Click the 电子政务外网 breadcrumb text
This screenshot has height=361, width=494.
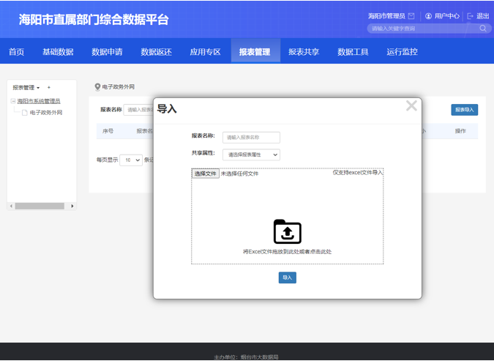119,86
